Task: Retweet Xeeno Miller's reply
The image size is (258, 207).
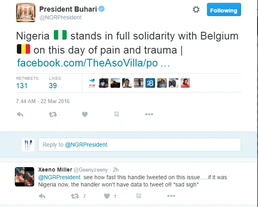Action: click(x=75, y=196)
